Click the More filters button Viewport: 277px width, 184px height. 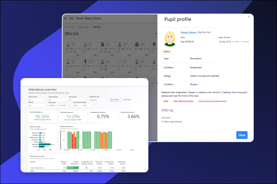[115, 99]
